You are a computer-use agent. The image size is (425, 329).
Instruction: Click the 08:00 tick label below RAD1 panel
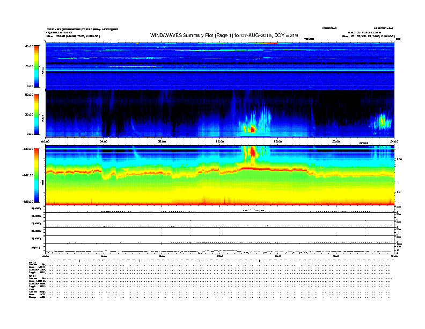pos(162,141)
